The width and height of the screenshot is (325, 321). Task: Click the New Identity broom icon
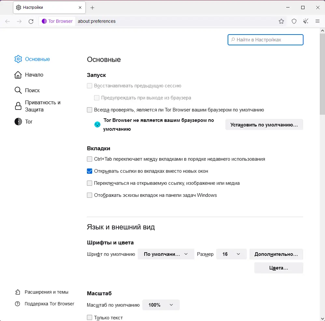point(305,22)
